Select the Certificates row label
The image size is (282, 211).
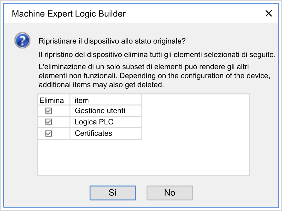[x=93, y=134]
